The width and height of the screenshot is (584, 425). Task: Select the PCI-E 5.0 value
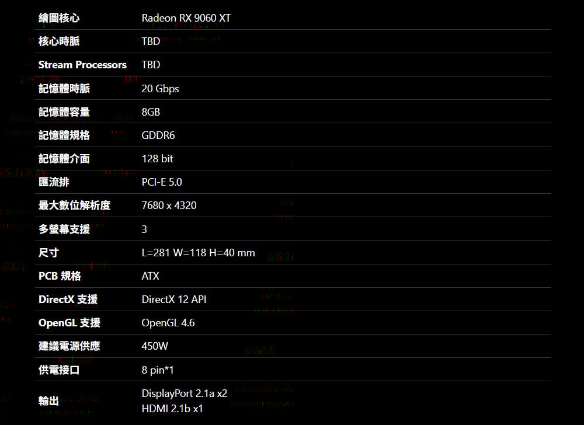coord(162,182)
